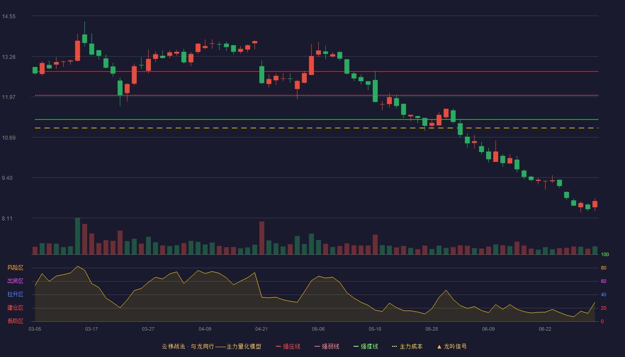Click the 13.26 price axis label
Image resolution: width=625 pixels, height=357 pixels.
tap(9, 57)
